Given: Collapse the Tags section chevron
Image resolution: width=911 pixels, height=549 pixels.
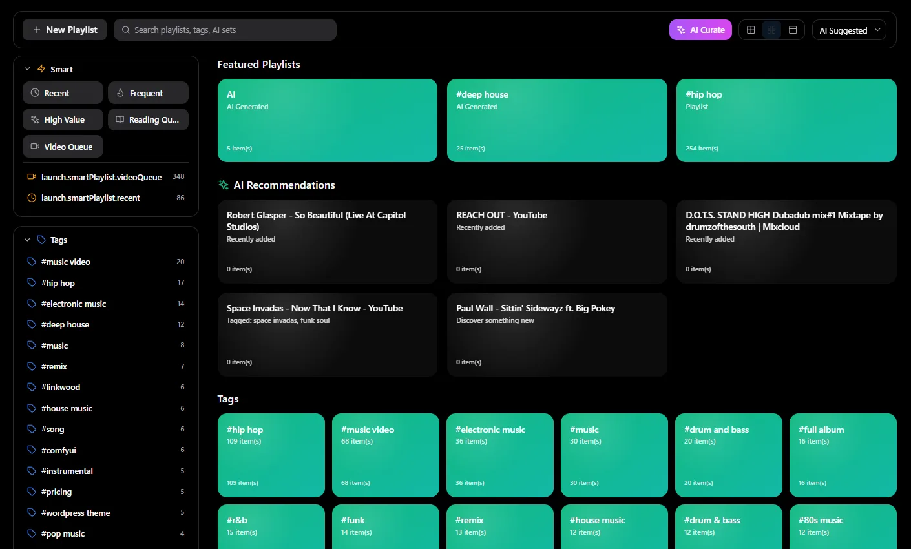Looking at the screenshot, I should pos(27,240).
